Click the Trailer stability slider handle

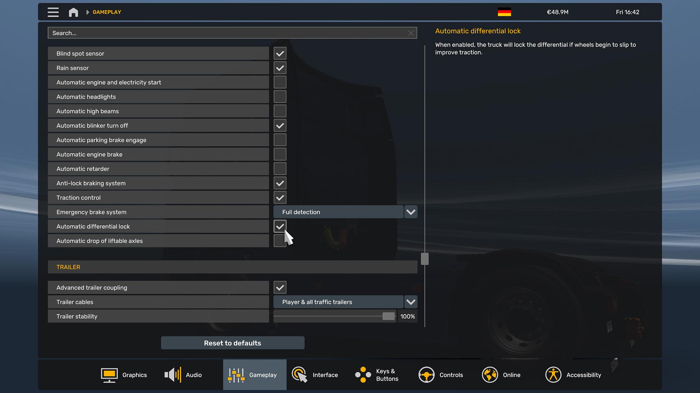(x=388, y=316)
